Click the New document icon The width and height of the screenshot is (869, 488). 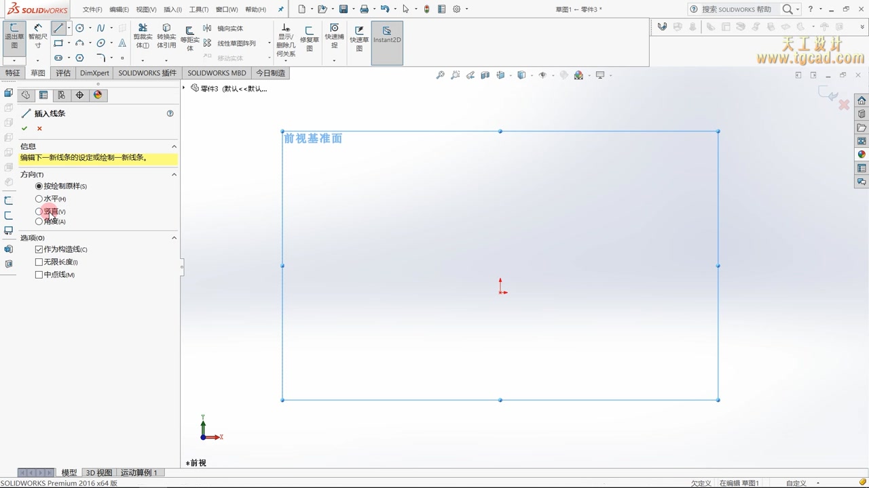point(301,9)
